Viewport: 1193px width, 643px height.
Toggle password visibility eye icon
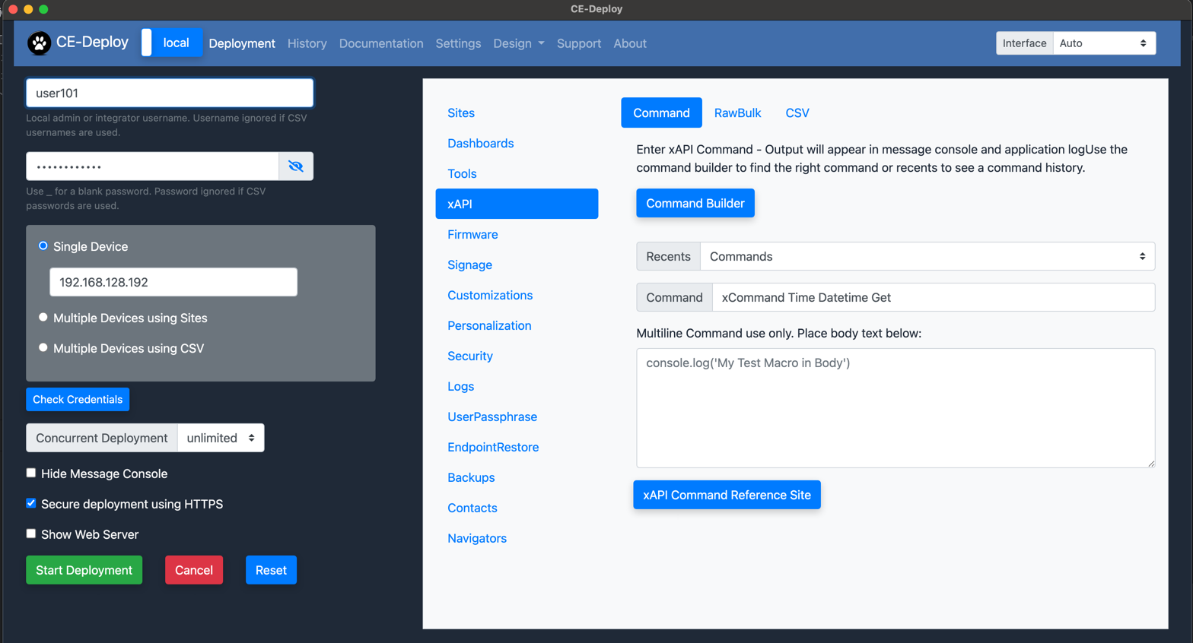(296, 166)
